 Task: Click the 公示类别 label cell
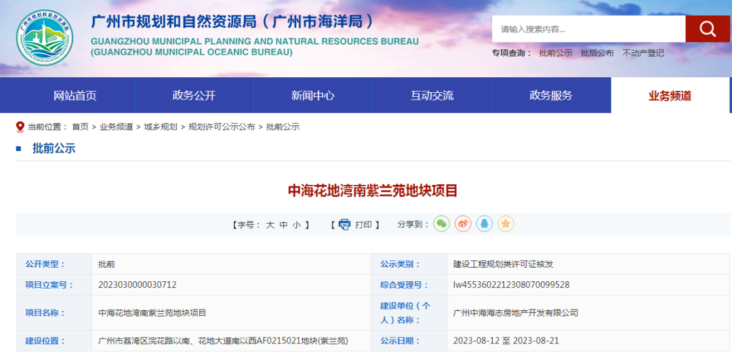(409, 264)
